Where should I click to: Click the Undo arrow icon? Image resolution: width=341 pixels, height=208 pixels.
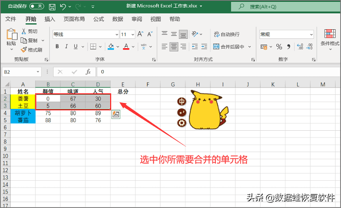(63, 7)
